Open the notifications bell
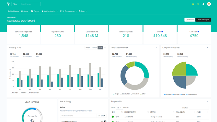Screen dimensions: 217x122 coord(203,4)
